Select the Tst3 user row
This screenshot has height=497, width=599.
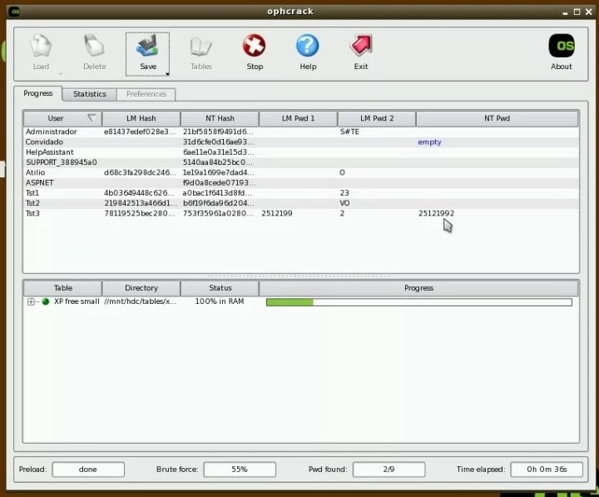click(301, 213)
